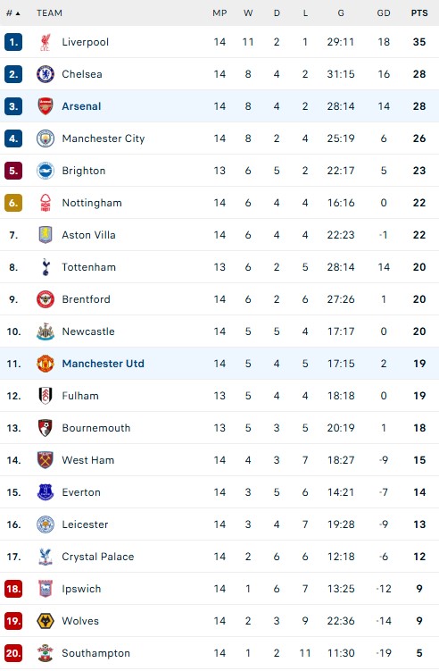Sort by MP matches played header
Viewport: 439px width, 671px height.
[219, 13]
